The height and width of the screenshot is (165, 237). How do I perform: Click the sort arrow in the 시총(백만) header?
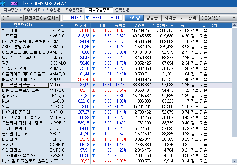pos(172,25)
